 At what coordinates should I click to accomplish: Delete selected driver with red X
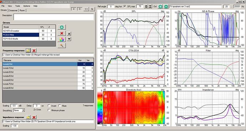[62, 33]
